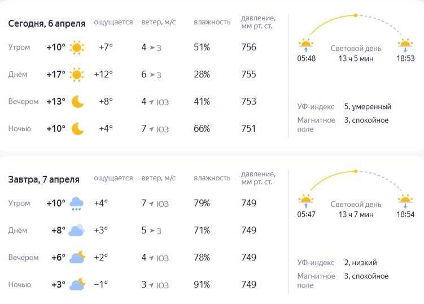
Task: Click today's sunset icon above 18:53
Action: tap(405, 44)
